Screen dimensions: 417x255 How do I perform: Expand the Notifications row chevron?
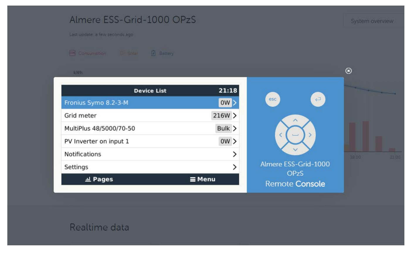235,154
